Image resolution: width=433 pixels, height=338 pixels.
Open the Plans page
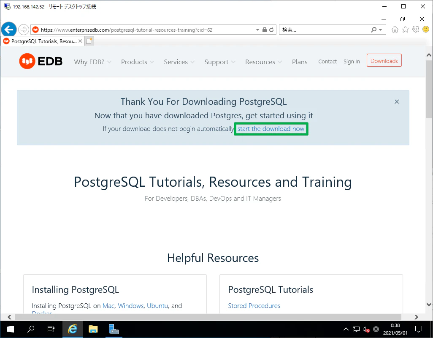click(300, 62)
